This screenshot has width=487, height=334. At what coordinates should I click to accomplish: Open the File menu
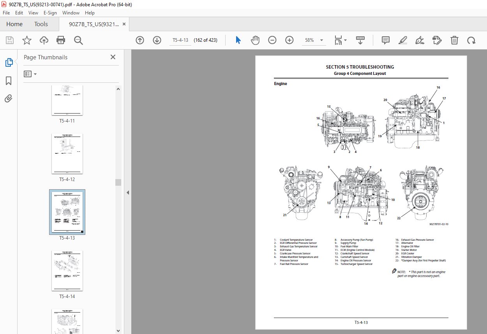click(x=6, y=12)
